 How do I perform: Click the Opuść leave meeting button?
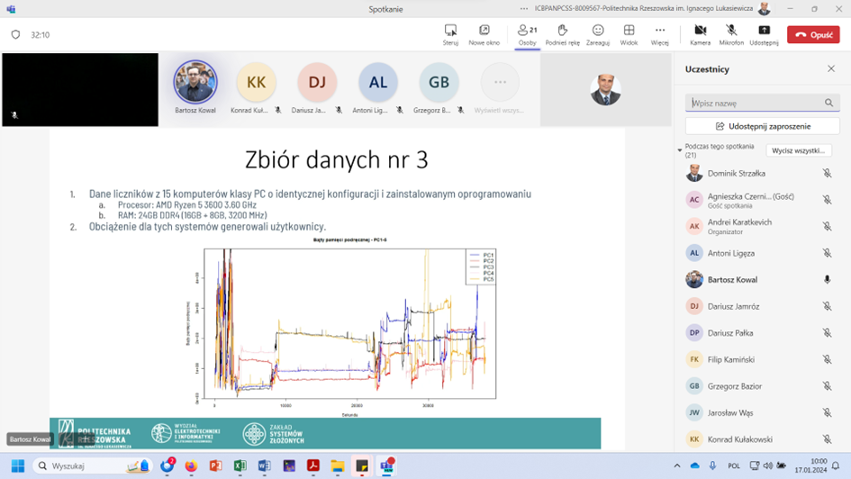tap(813, 34)
